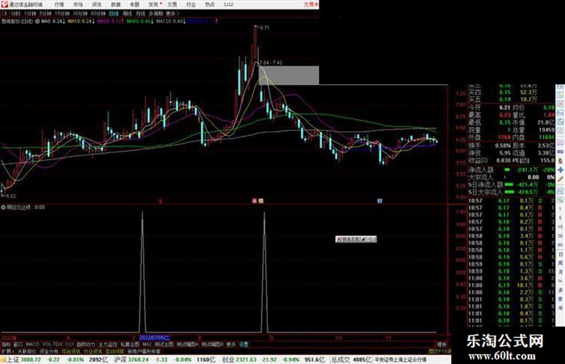Open the 互动问答 tab
565x364 pixels.
115,351
